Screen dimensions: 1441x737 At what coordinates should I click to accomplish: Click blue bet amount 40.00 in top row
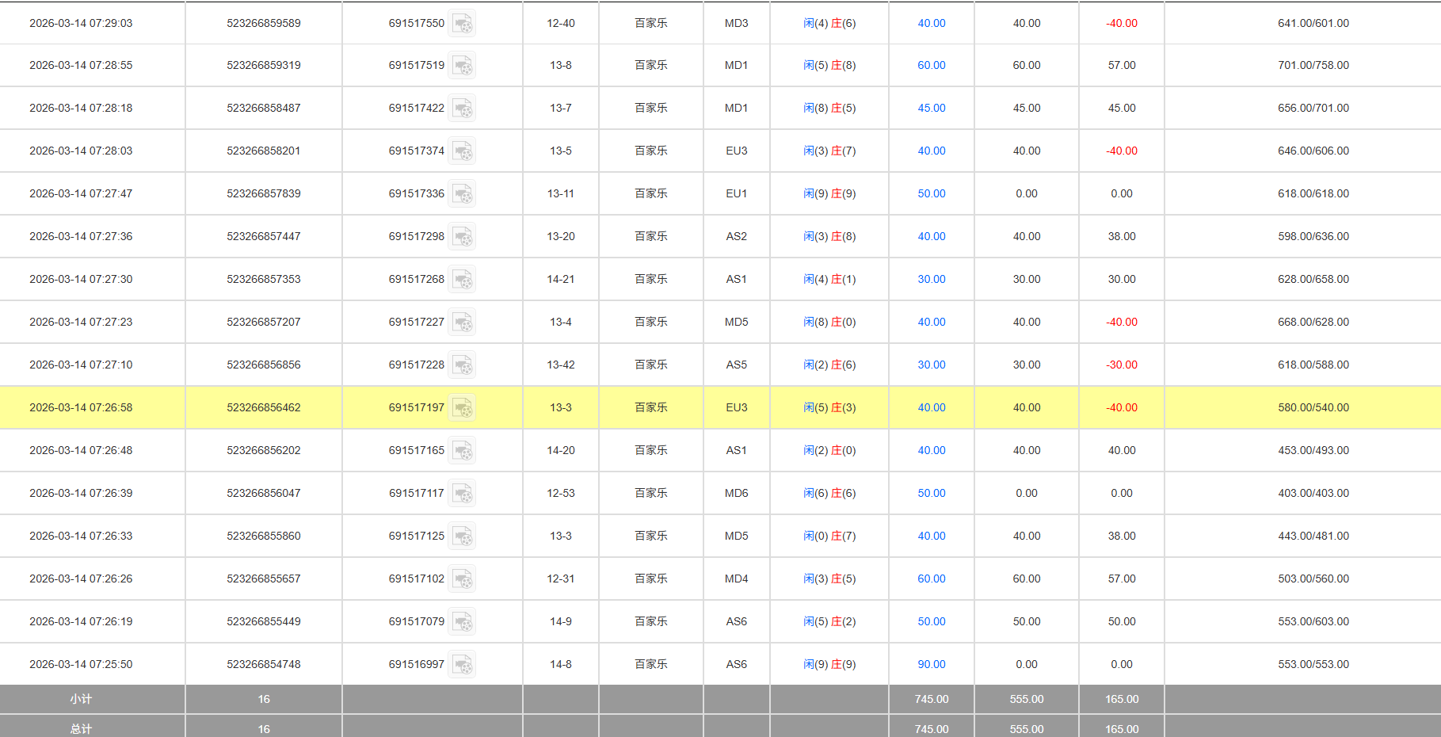931,23
